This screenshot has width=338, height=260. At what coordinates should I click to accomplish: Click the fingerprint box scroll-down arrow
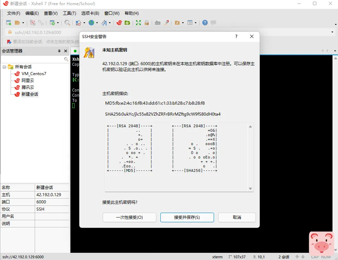[250, 189]
